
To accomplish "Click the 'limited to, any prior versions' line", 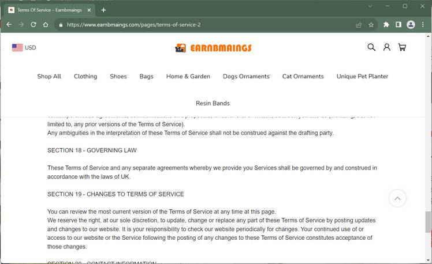I will click(x=116, y=125).
